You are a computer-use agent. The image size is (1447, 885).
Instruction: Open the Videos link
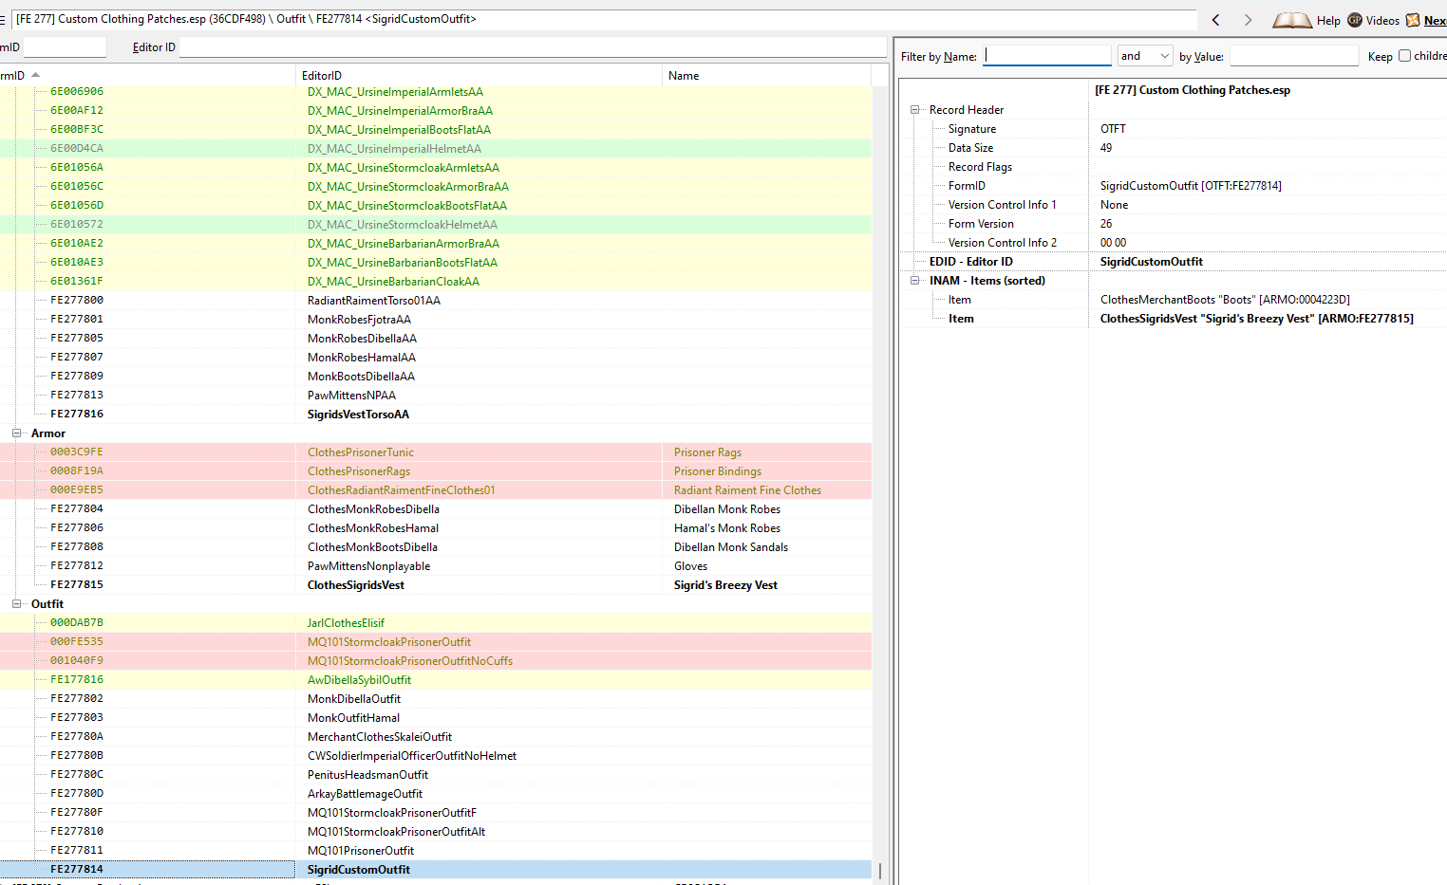tap(1373, 20)
